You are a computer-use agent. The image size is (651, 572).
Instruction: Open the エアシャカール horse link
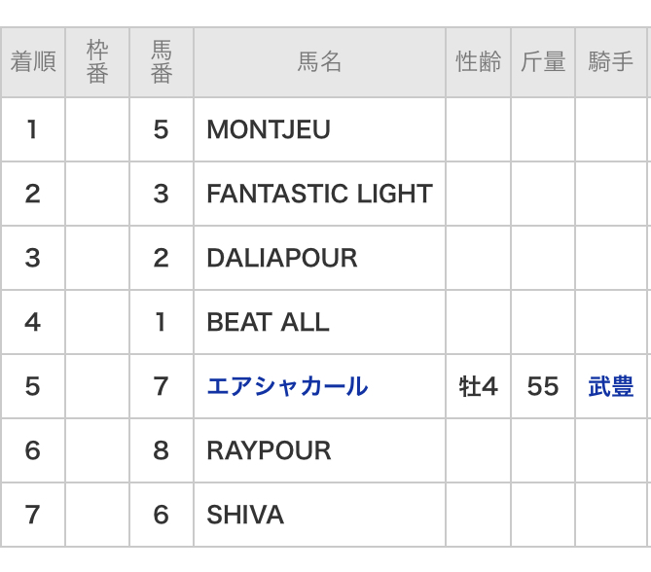point(287,386)
